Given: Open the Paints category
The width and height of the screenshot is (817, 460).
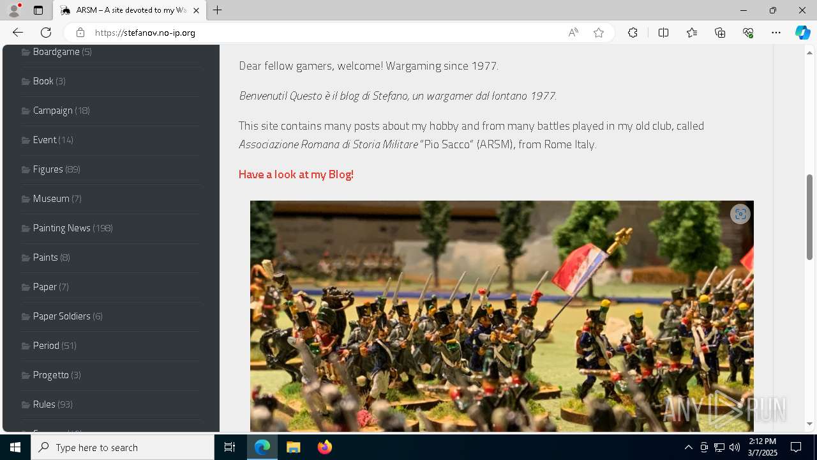Looking at the screenshot, I should coord(45,257).
